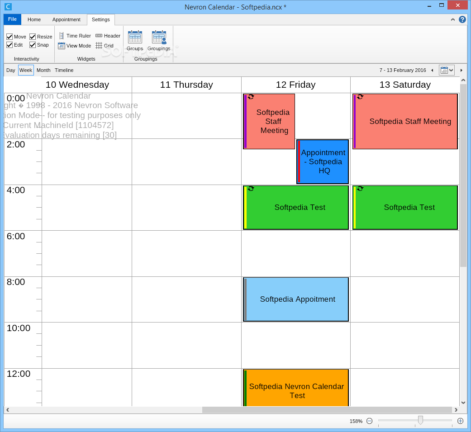
Task: Switch to Timeline view
Action: coord(64,70)
